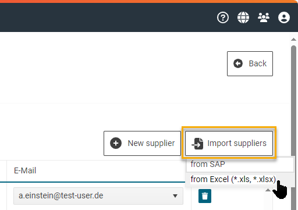Image resolution: width=298 pixels, height=210 pixels.
Task: Click the New supplier button
Action: [x=142, y=143]
